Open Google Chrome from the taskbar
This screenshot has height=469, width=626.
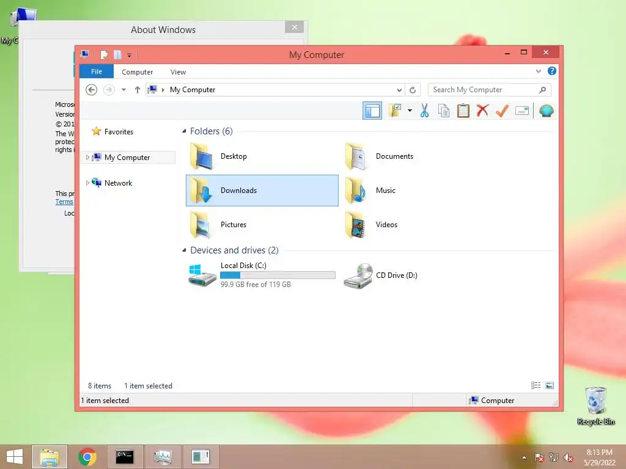tap(87, 457)
